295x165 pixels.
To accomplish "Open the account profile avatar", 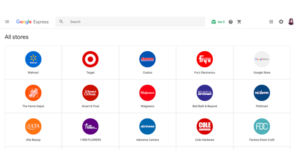I will (x=291, y=22).
